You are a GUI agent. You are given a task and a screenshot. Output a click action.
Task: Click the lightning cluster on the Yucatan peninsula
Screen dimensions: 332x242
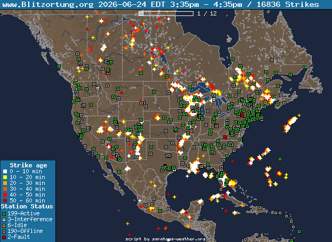(200, 201)
